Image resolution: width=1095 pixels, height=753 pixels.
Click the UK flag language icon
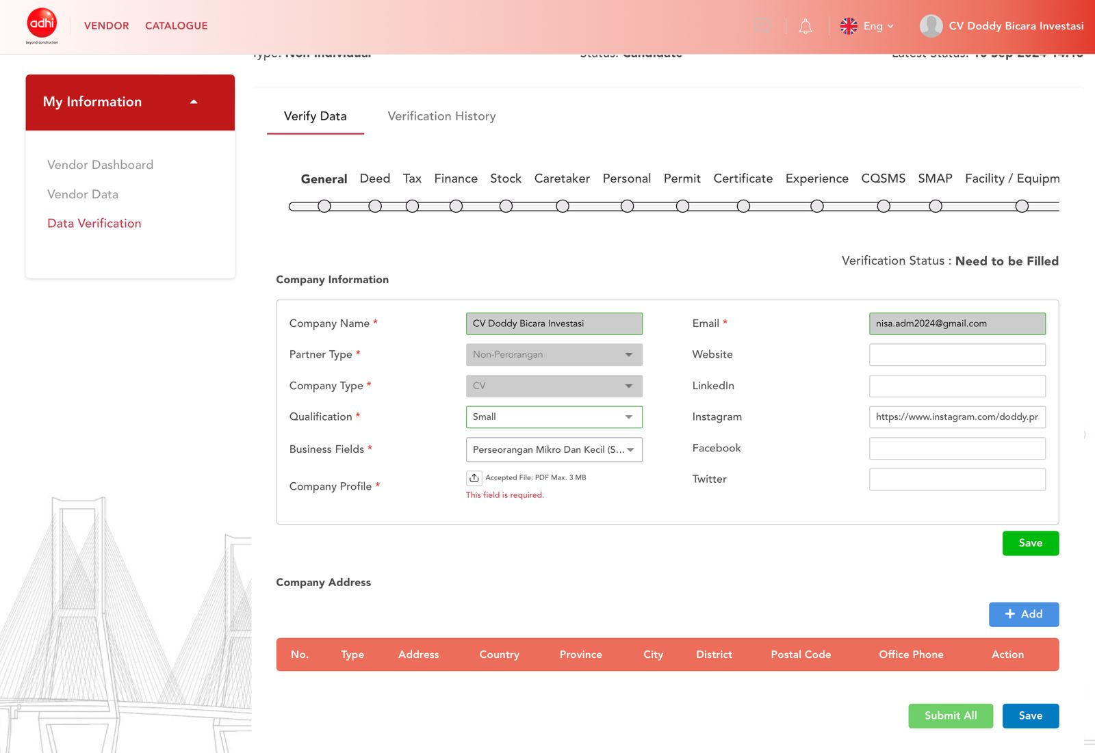[x=849, y=26]
